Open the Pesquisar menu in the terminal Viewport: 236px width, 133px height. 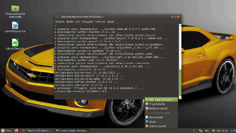pyautogui.click(x=87, y=21)
